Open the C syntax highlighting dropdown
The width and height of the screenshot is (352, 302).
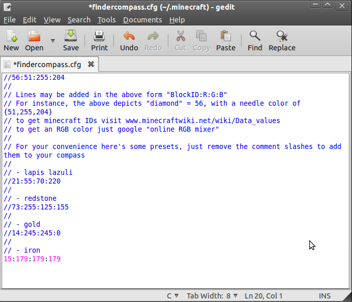(x=172, y=296)
